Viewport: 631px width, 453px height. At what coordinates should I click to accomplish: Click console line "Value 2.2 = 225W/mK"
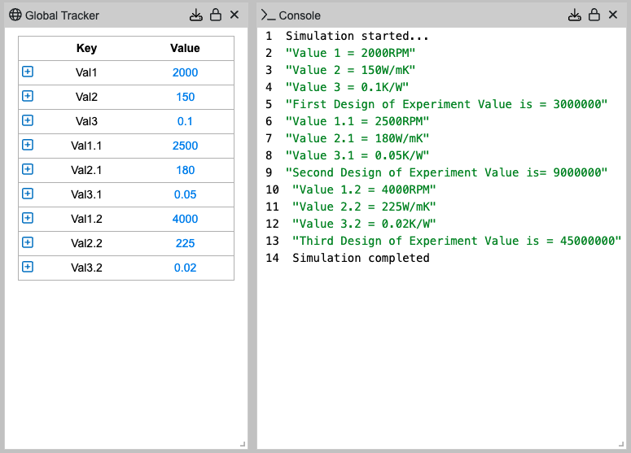point(364,207)
